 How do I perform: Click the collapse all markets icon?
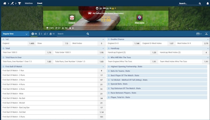tap(206, 34)
